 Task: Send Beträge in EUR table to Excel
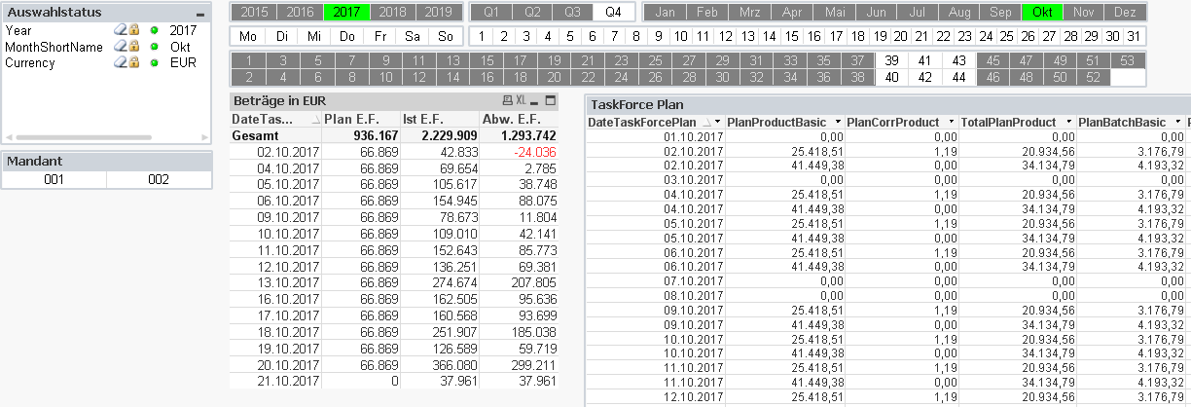tap(521, 100)
